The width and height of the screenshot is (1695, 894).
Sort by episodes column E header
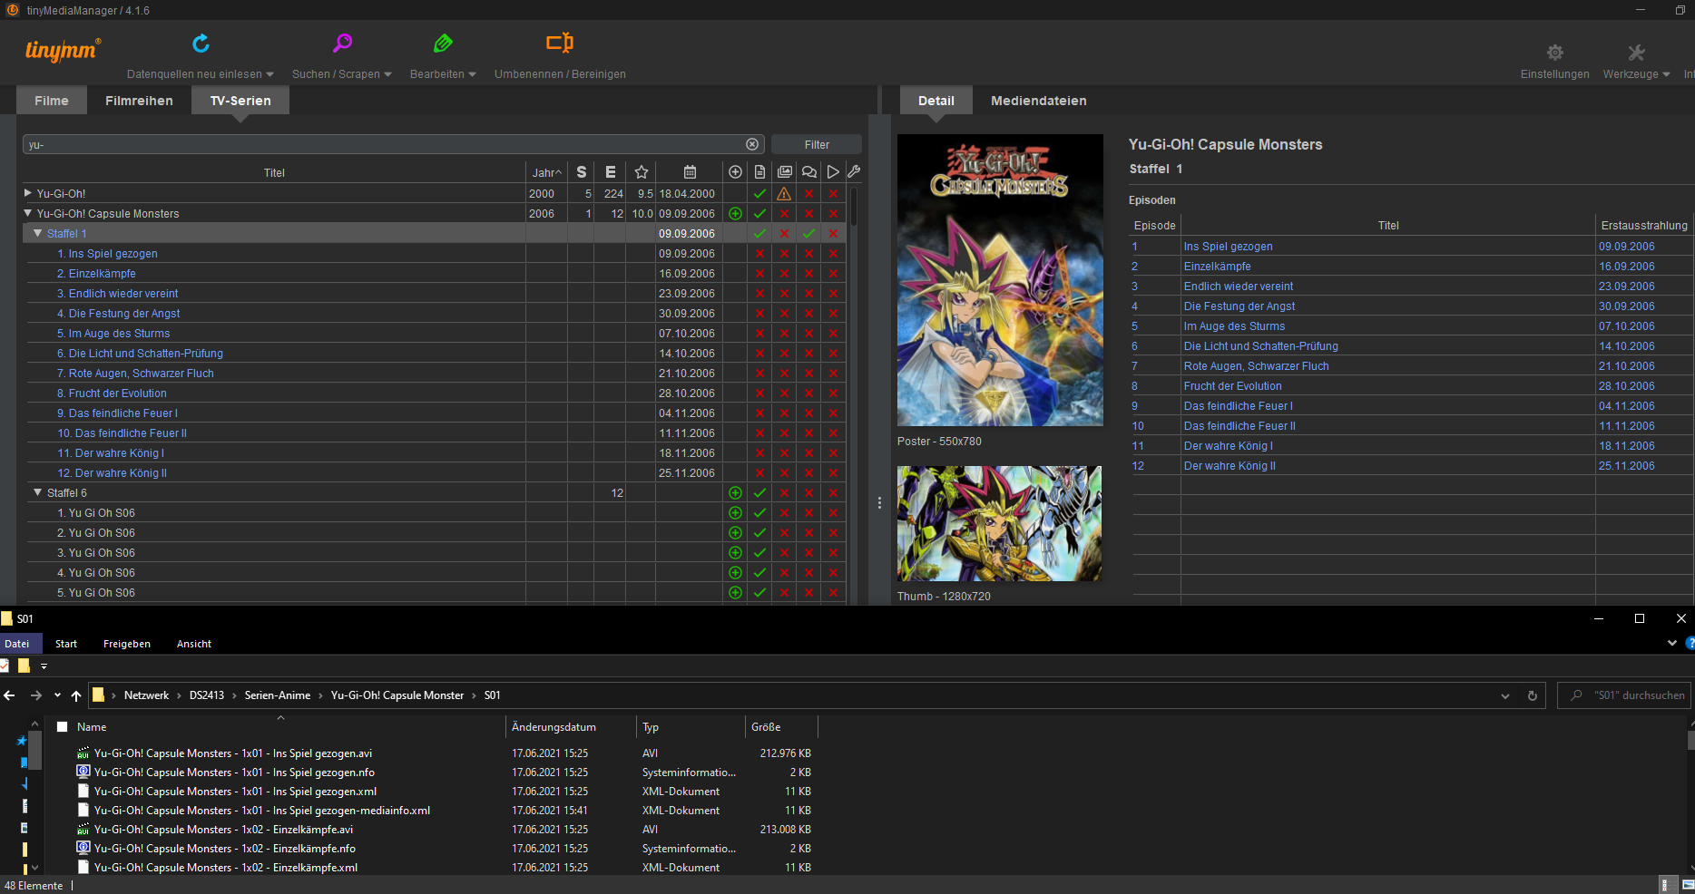(611, 171)
